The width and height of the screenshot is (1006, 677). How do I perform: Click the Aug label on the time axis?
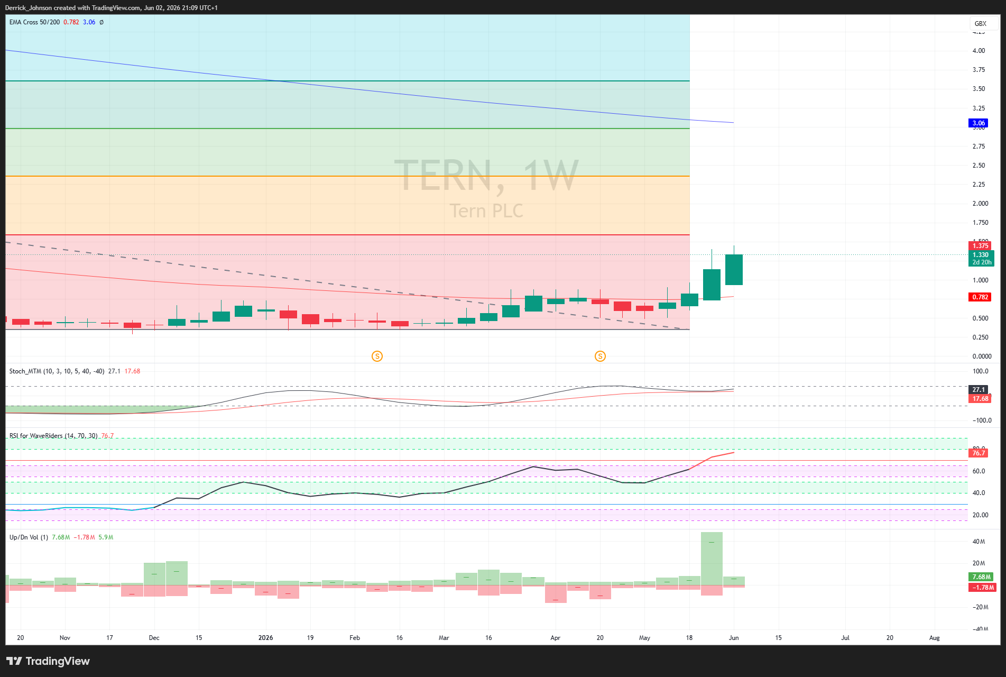click(935, 638)
